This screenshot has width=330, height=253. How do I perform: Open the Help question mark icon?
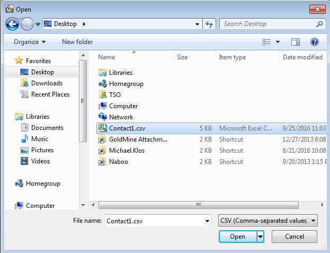tap(314, 42)
